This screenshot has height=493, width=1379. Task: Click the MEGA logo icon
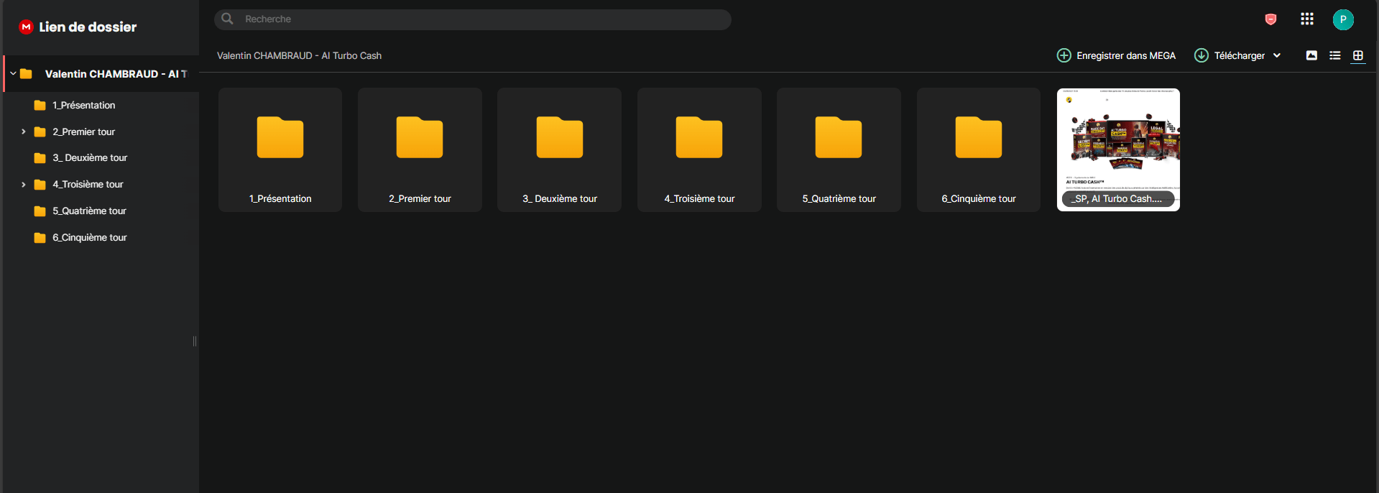point(26,27)
